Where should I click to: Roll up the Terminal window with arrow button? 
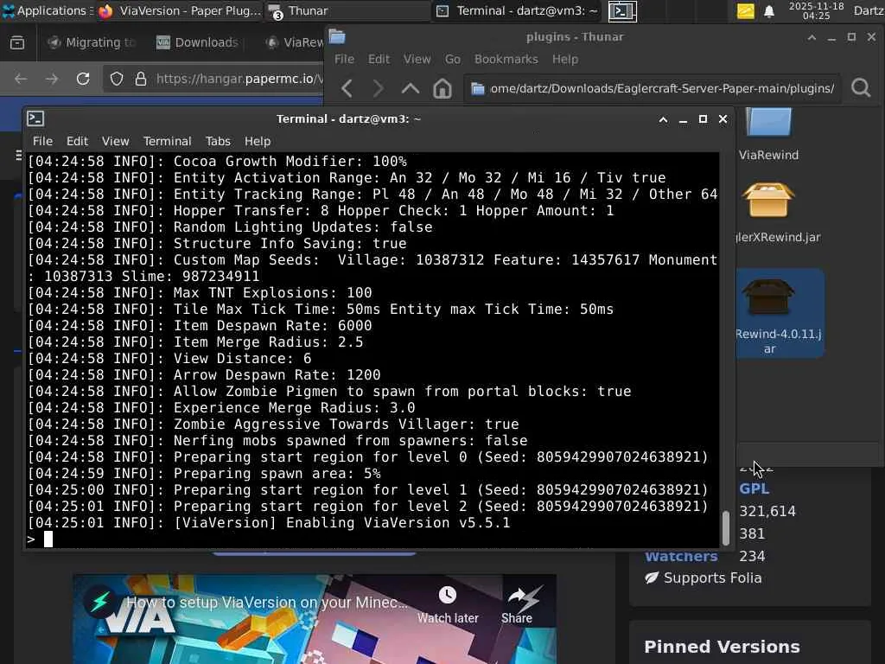(x=663, y=119)
